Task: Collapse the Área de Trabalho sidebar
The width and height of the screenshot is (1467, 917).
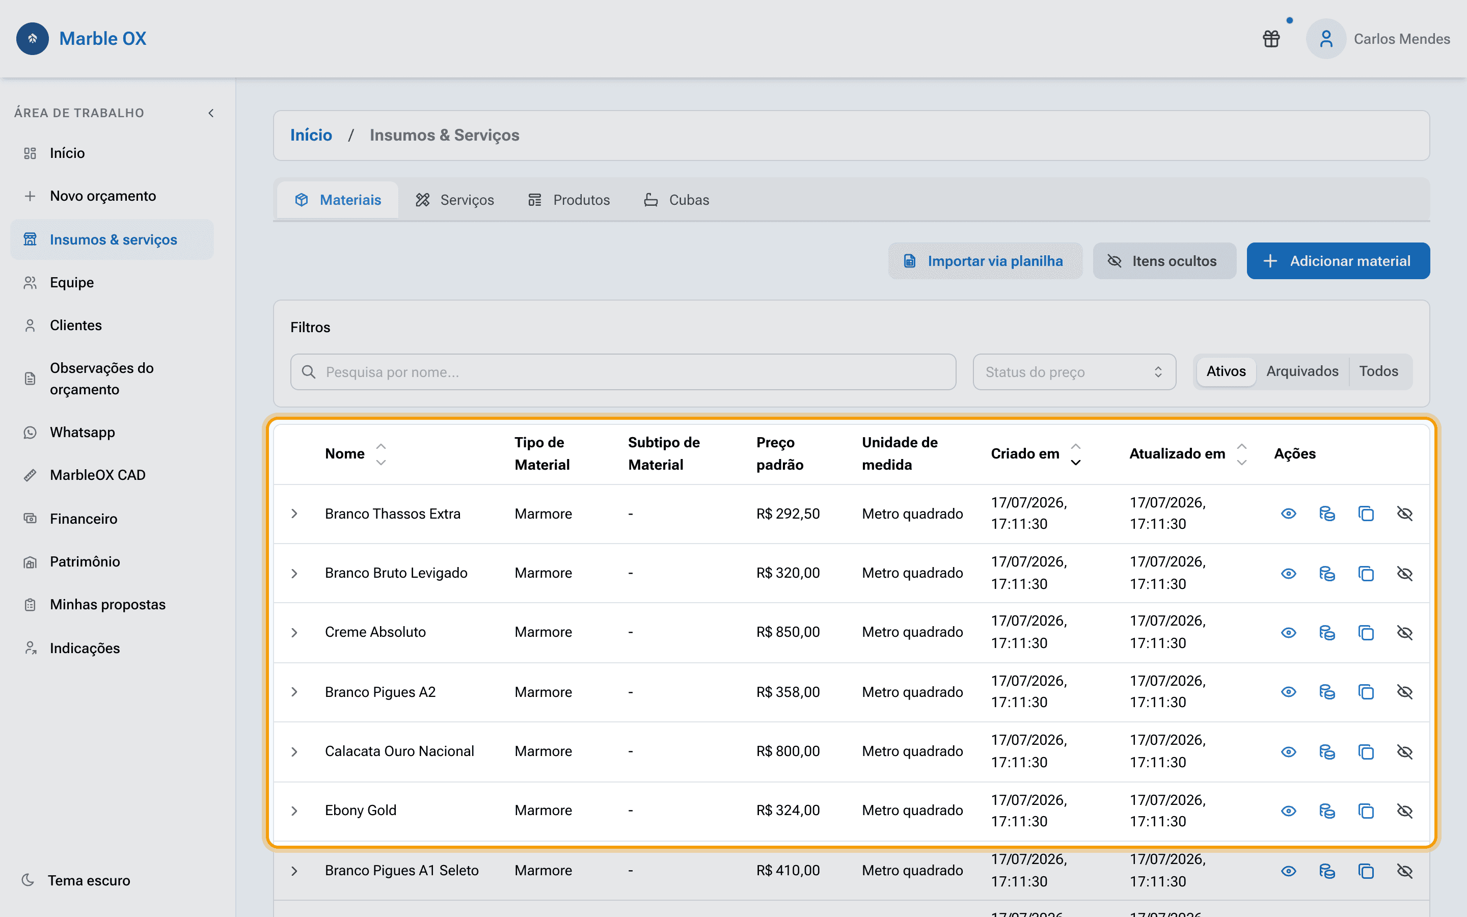Action: pyautogui.click(x=211, y=113)
